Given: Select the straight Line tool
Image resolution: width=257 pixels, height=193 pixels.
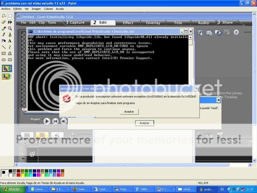Looking at the screenshot, I should pos(4,47).
